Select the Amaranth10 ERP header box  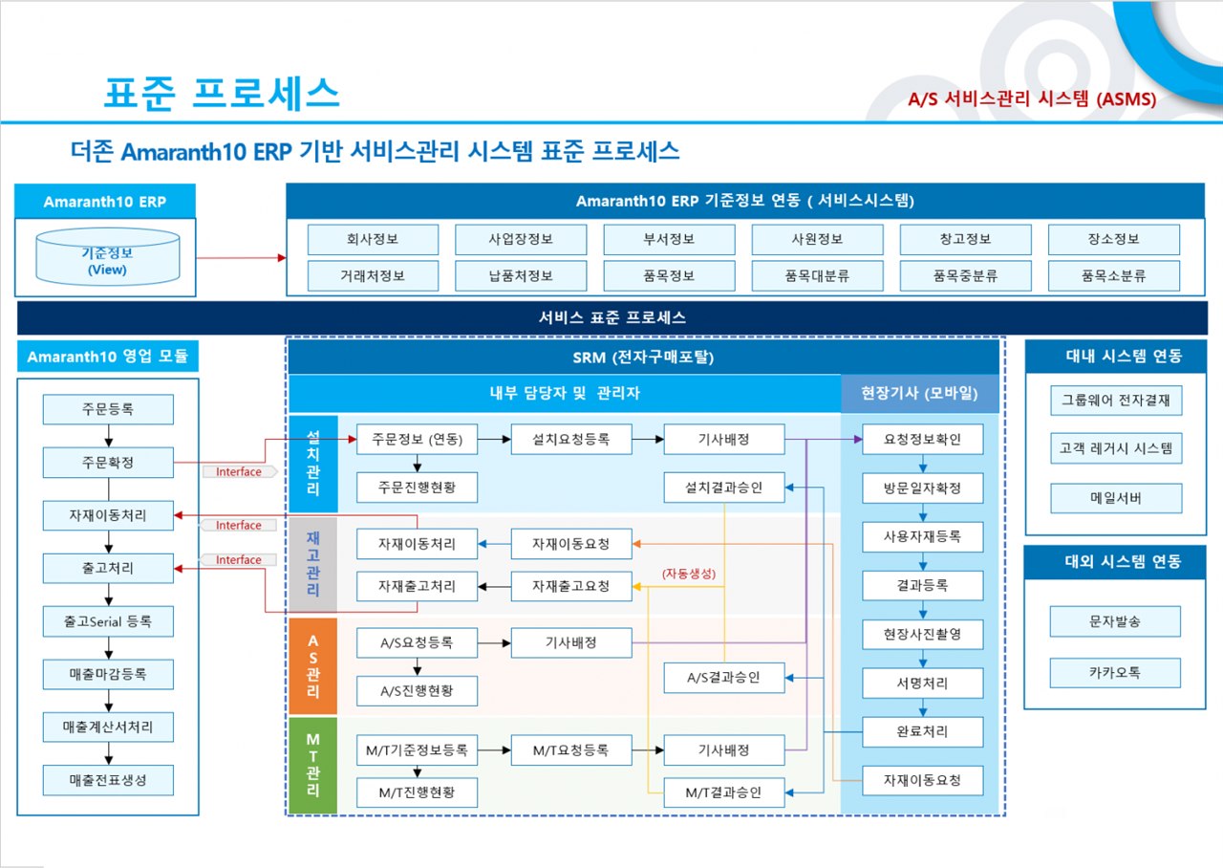tap(105, 201)
